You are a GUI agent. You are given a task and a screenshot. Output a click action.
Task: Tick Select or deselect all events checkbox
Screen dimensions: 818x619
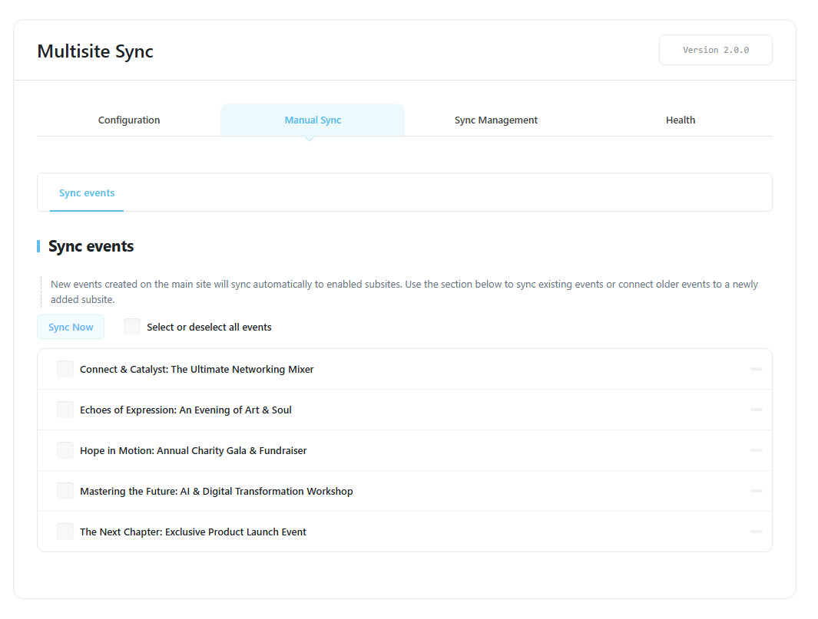(132, 327)
